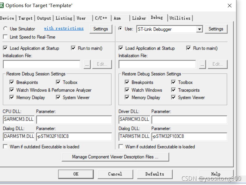This screenshot has height=185, width=246.
Task: Open the Help button
Action: click(216, 174)
